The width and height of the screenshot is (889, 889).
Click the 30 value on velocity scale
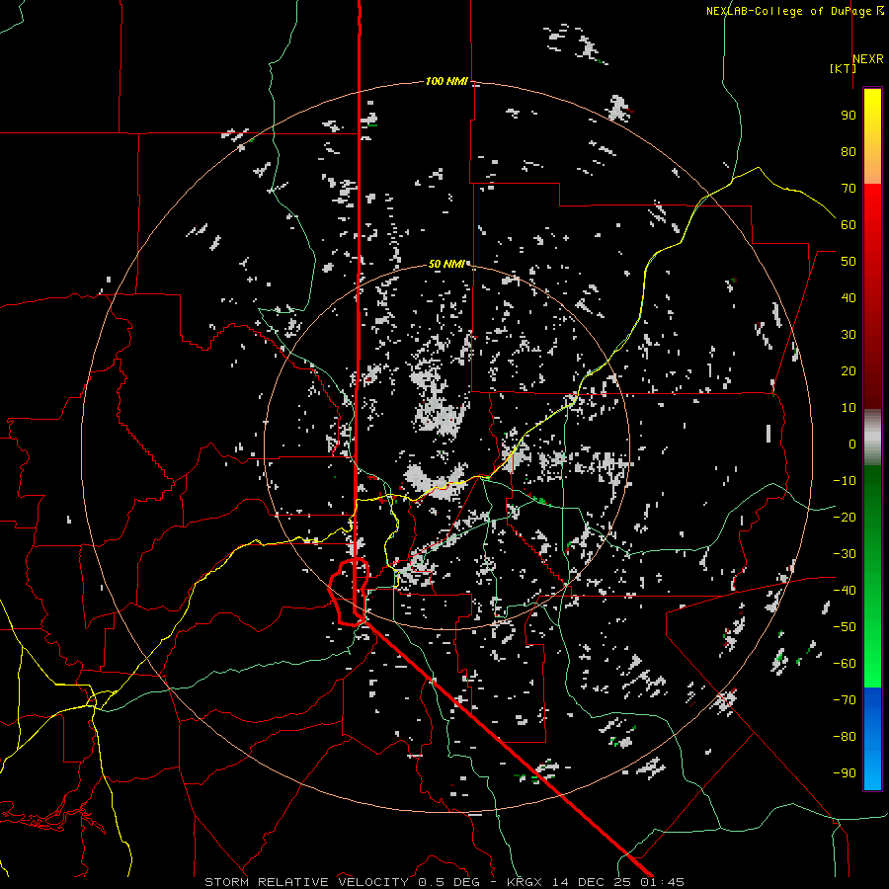click(849, 335)
